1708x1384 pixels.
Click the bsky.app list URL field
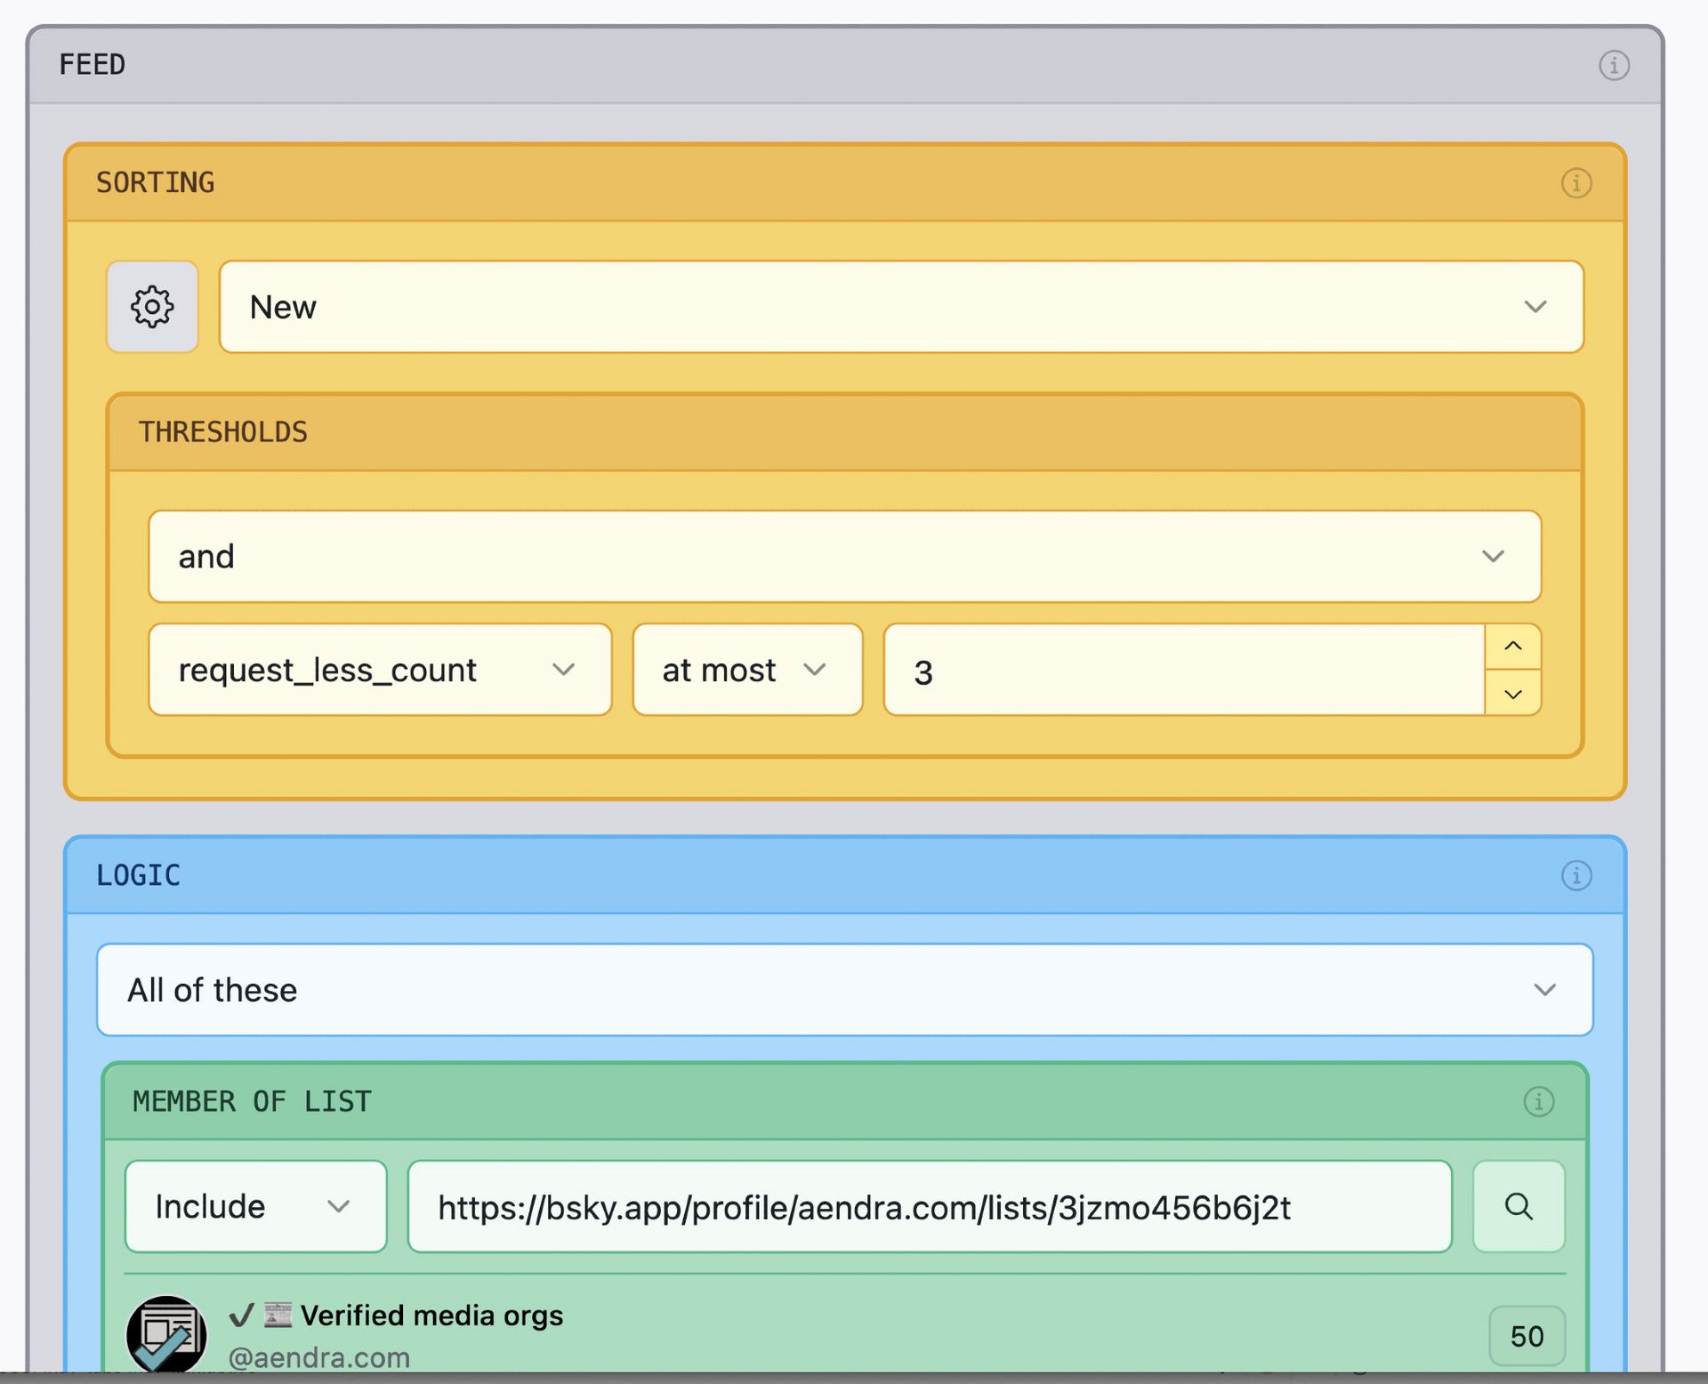[x=929, y=1207]
